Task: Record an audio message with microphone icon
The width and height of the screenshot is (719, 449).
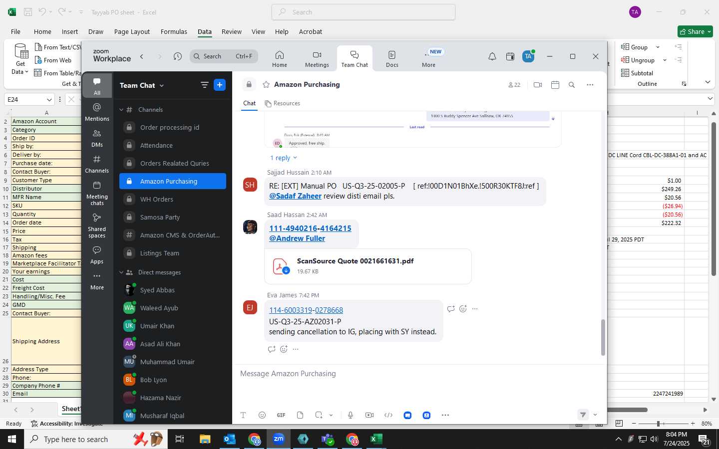Action: pos(351,415)
